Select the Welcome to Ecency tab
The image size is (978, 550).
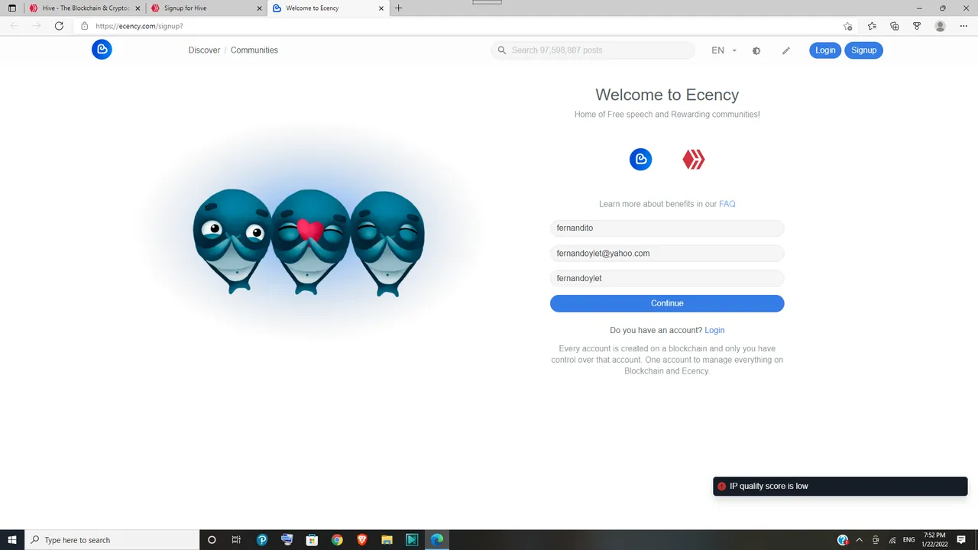[329, 8]
